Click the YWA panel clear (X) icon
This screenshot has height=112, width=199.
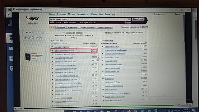[x=40, y=38]
